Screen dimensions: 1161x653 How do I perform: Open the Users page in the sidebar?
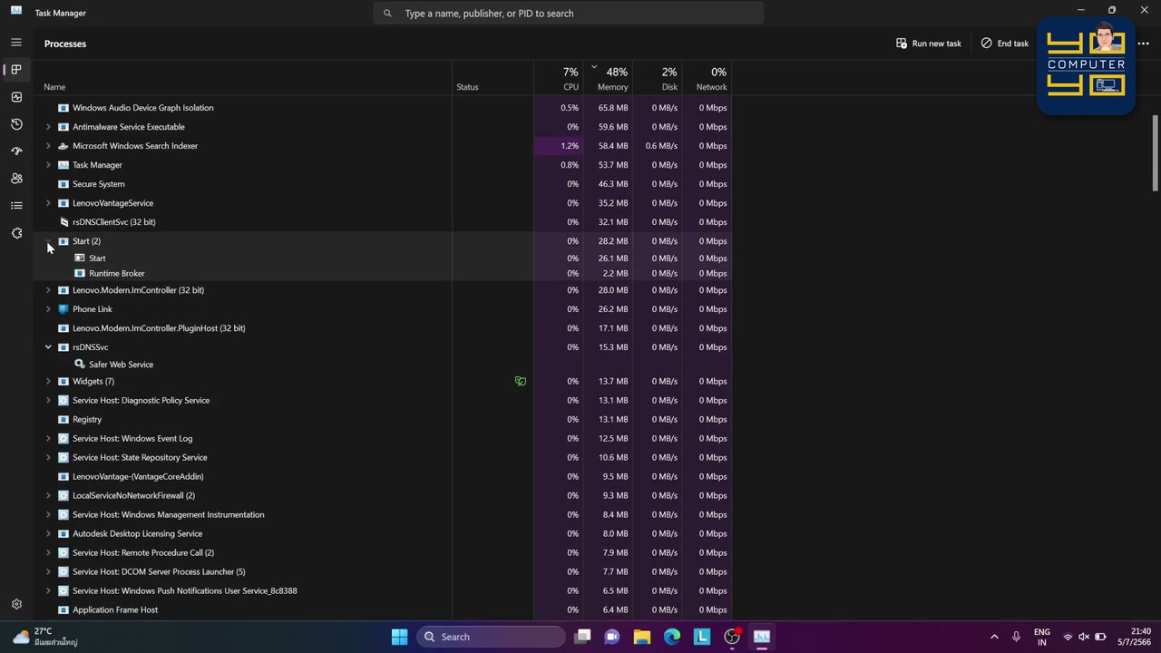[16, 179]
